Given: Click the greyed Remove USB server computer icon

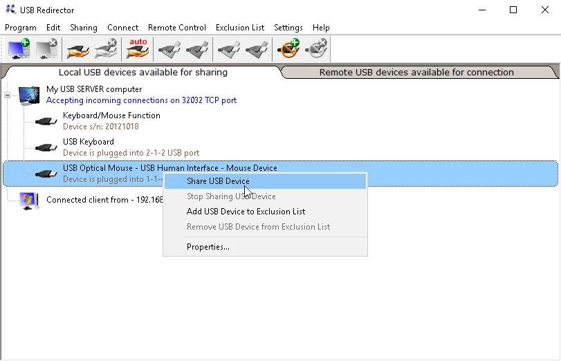Looking at the screenshot, I should click(x=47, y=48).
